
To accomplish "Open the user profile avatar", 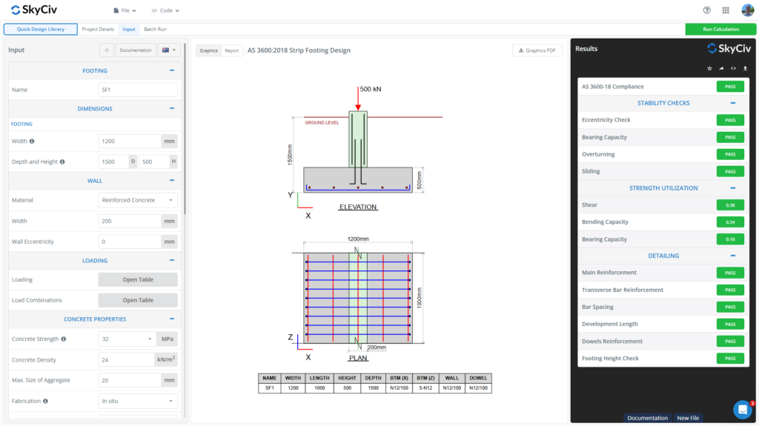I will 747,10.
